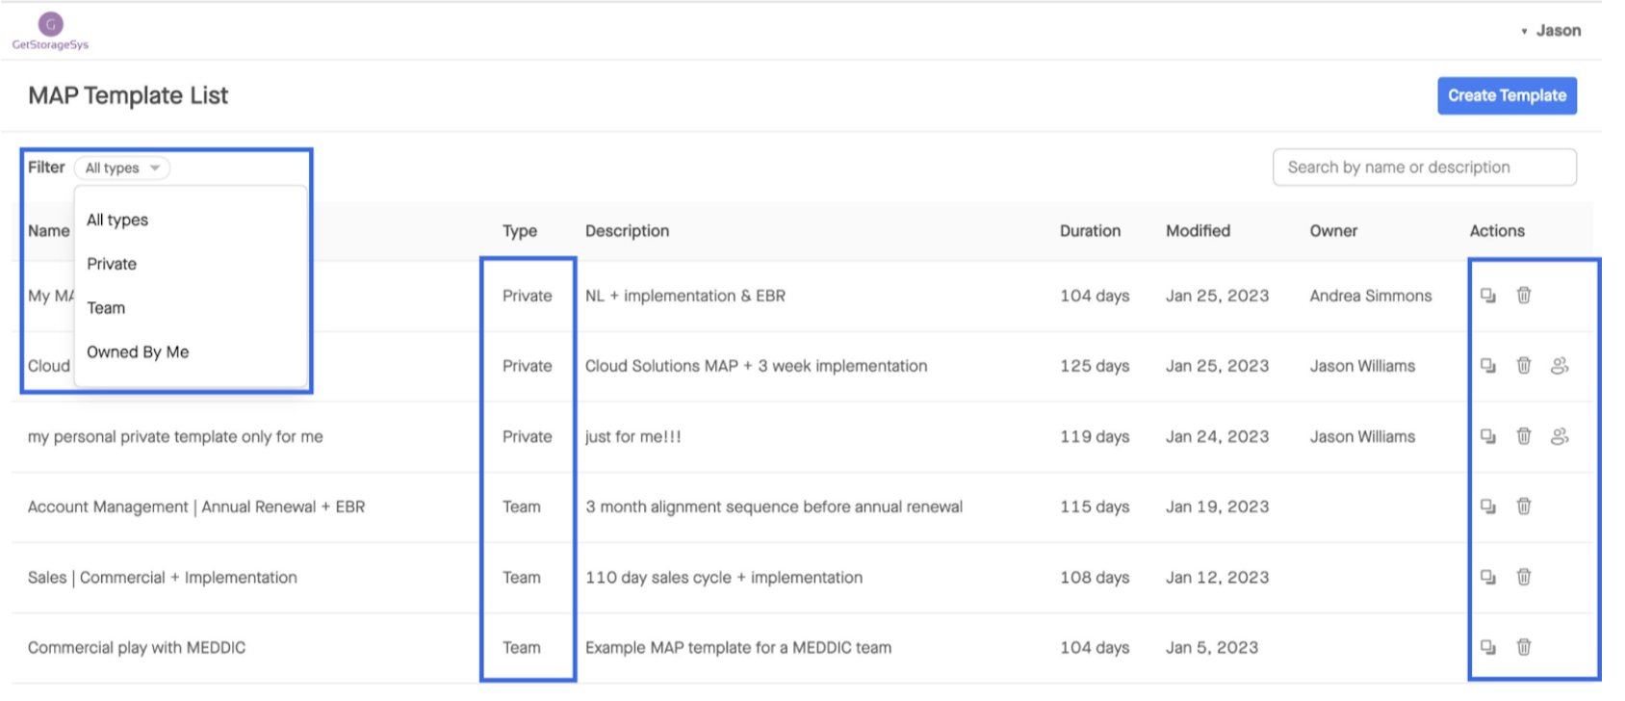Viewport: 1625px width, 701px height.
Task: Expand the Jason user menu
Action: pyautogui.click(x=1551, y=31)
